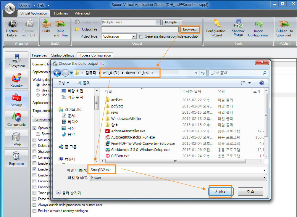Open the address bar path dropdown
Screen dimensions: 297x217
[196, 73]
